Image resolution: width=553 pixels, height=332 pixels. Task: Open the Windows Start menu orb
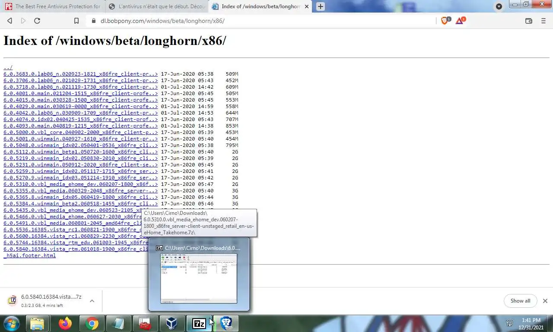12,323
